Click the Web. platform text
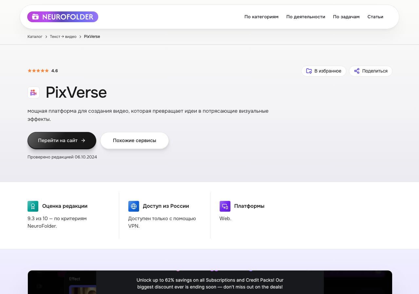The height and width of the screenshot is (294, 419). tap(226, 219)
